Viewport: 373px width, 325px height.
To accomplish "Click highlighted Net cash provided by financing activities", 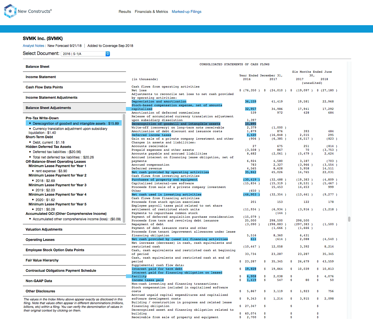I will (180, 239).
